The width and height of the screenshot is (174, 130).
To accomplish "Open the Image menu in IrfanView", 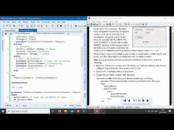I will click(98, 21).
